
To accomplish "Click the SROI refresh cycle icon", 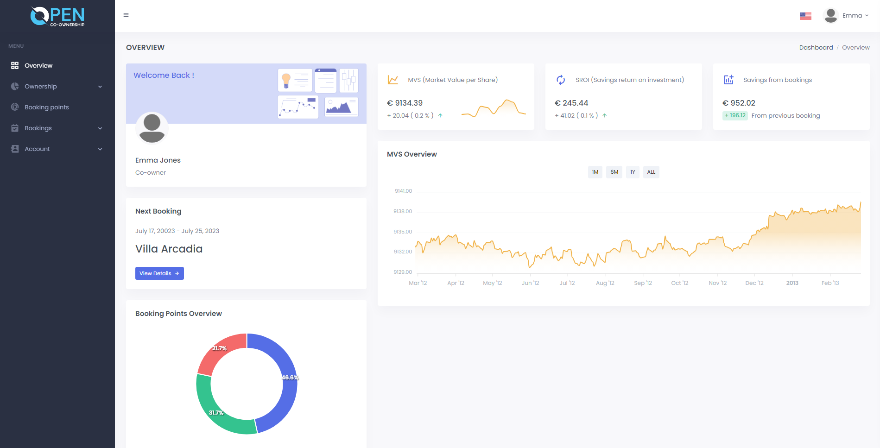I will point(561,80).
